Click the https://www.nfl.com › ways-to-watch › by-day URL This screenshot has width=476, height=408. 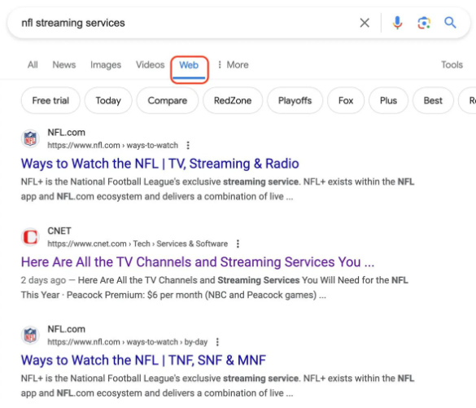(128, 342)
